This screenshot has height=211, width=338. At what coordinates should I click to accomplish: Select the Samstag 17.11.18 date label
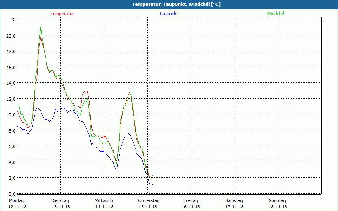pyautogui.click(x=234, y=203)
